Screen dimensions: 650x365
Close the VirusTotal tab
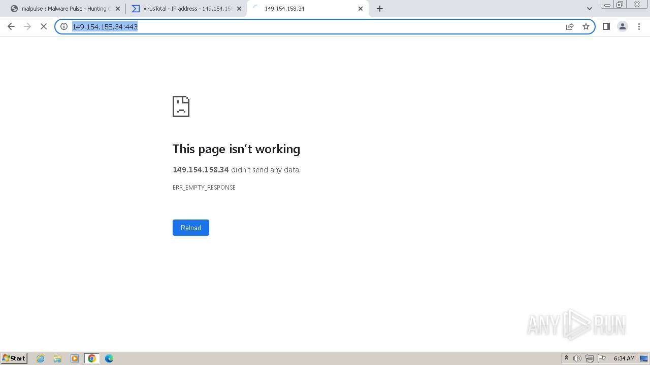point(239,9)
